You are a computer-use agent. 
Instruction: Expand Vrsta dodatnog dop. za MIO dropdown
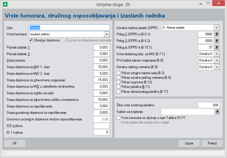(216, 54)
